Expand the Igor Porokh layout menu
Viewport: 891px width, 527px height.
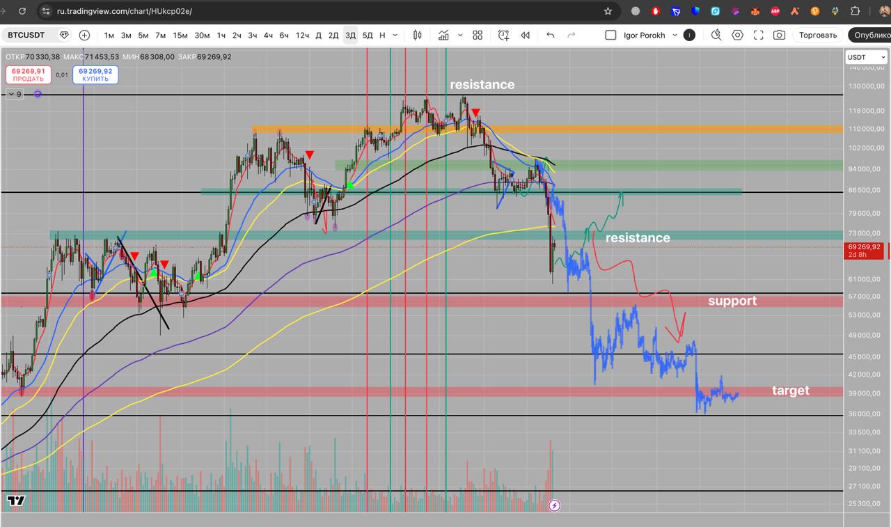[675, 36]
